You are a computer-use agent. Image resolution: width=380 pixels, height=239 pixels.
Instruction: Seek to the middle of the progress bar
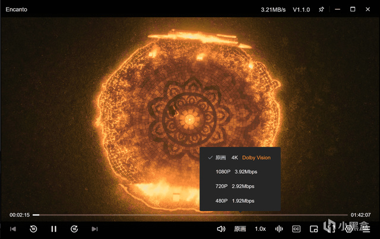click(x=190, y=215)
